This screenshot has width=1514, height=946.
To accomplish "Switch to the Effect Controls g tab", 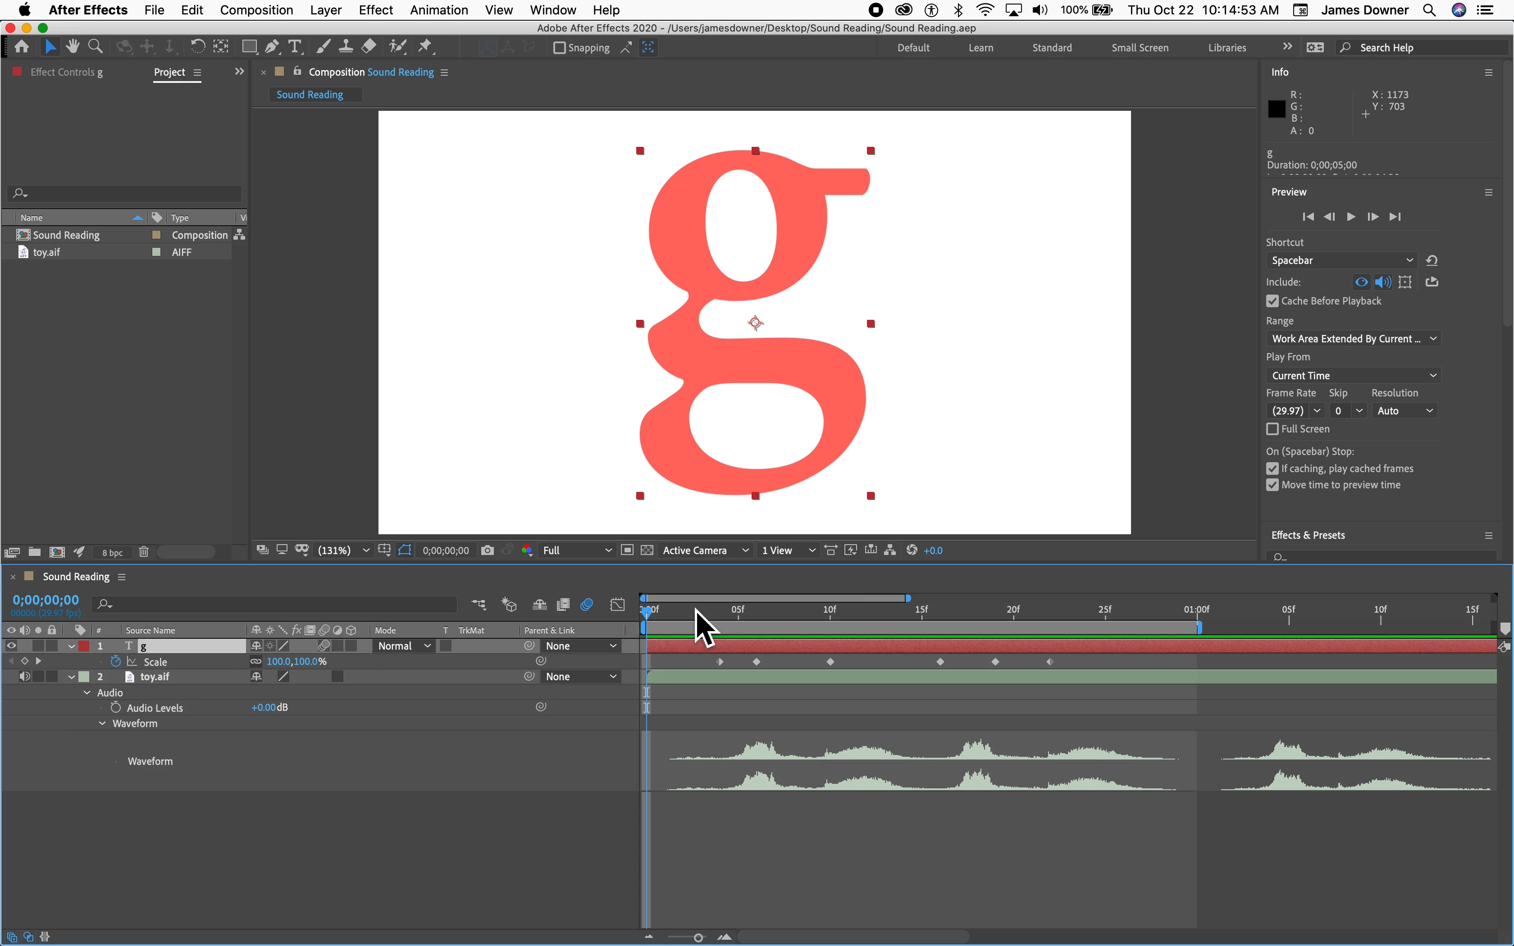I will [x=66, y=72].
